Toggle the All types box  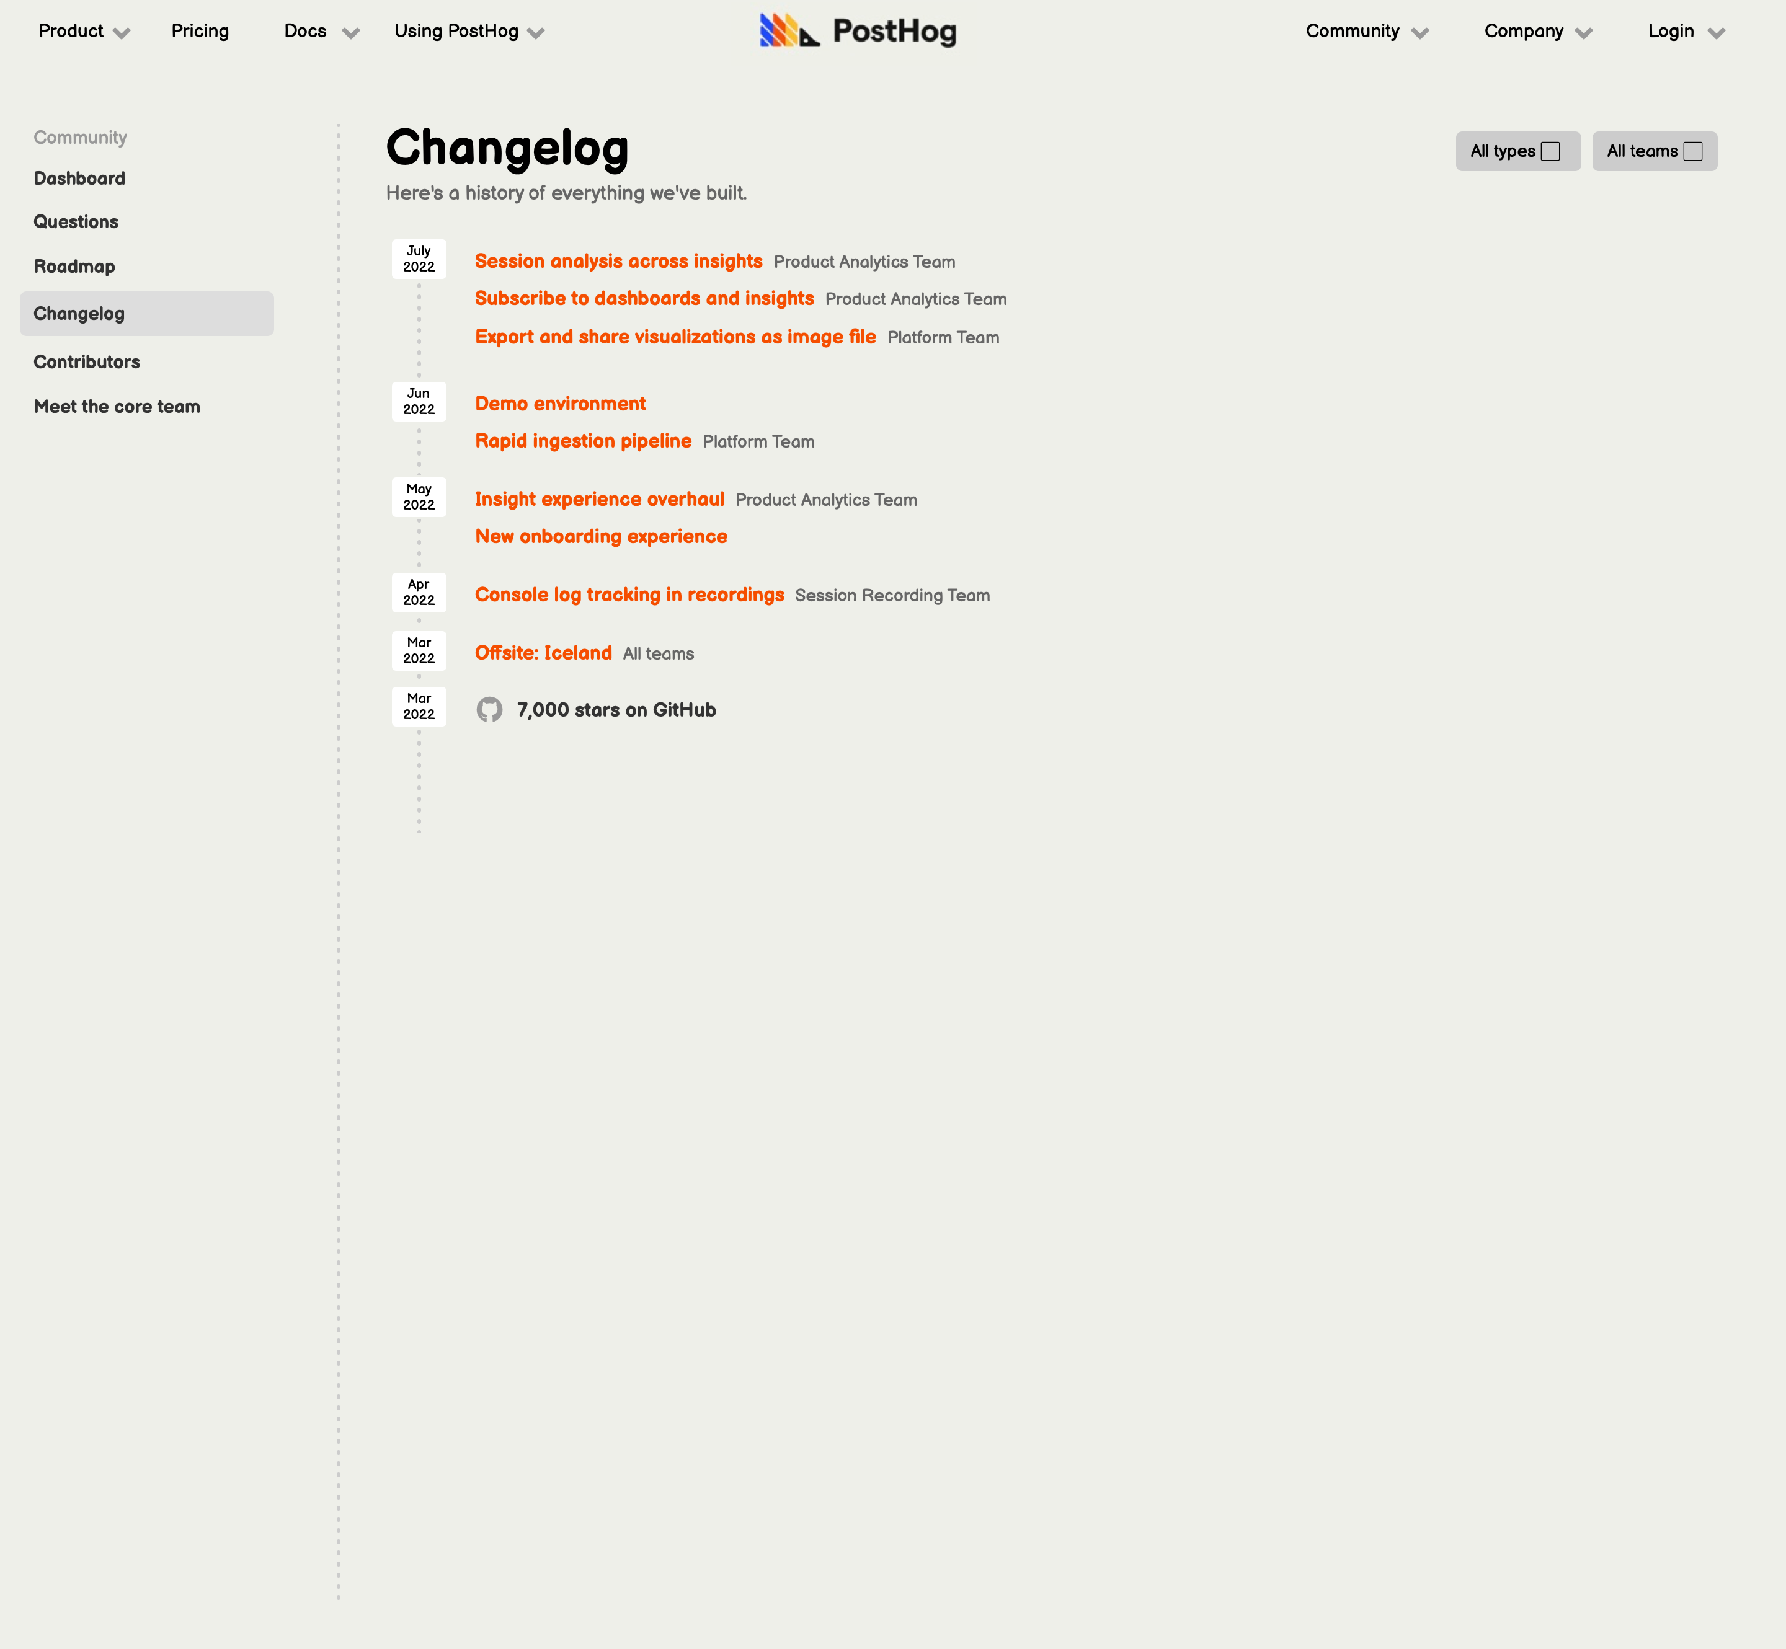point(1550,151)
